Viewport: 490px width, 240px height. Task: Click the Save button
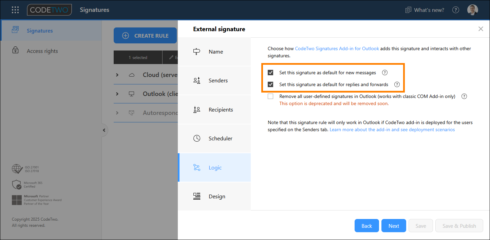(x=421, y=226)
